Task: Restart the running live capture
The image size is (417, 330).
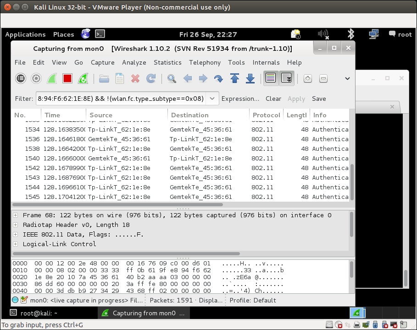Action: tap(83, 78)
